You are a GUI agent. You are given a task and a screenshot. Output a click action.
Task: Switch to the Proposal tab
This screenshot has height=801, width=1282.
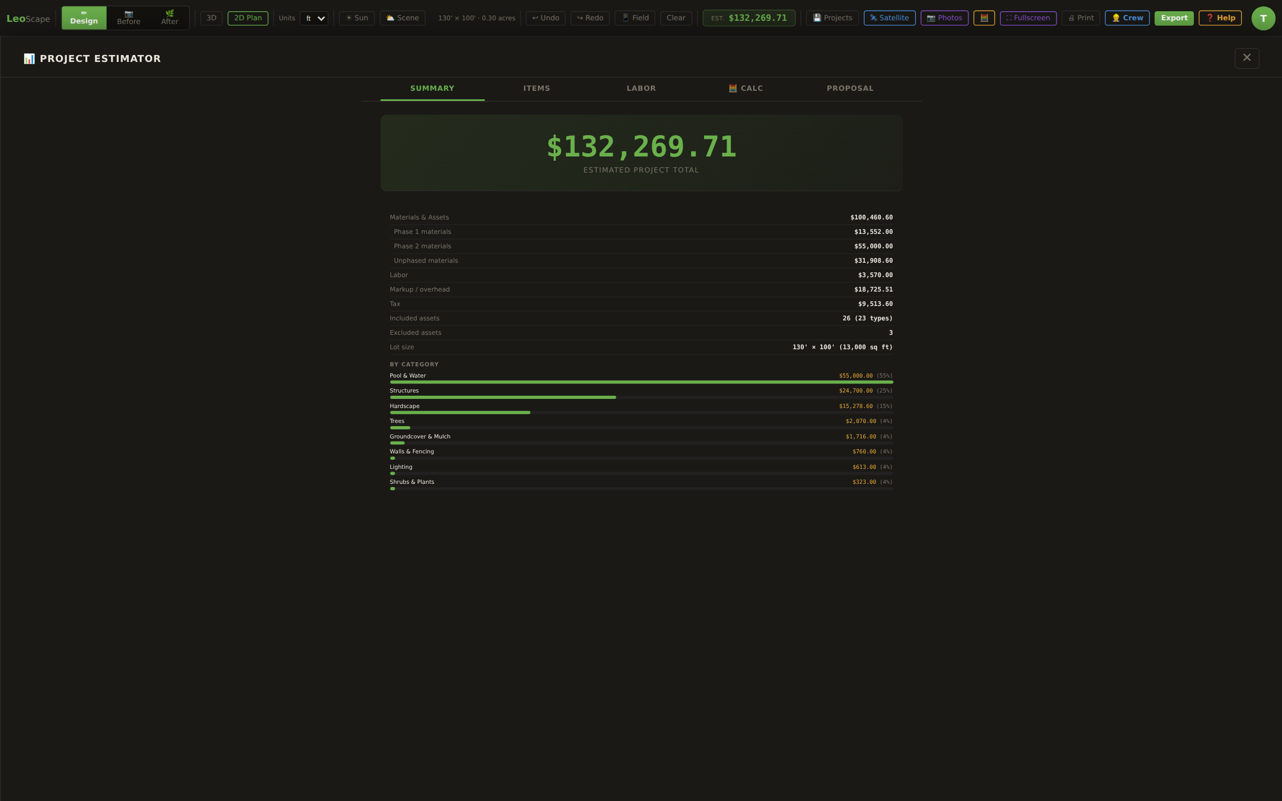coord(850,89)
